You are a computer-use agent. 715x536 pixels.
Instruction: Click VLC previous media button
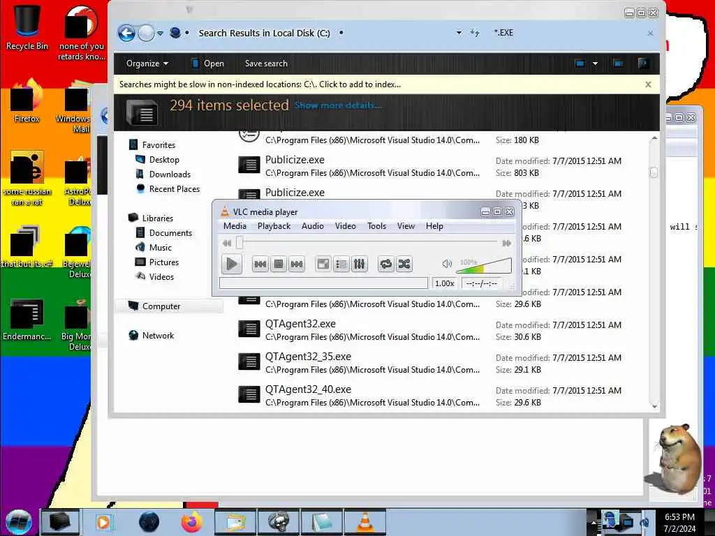coord(260,264)
